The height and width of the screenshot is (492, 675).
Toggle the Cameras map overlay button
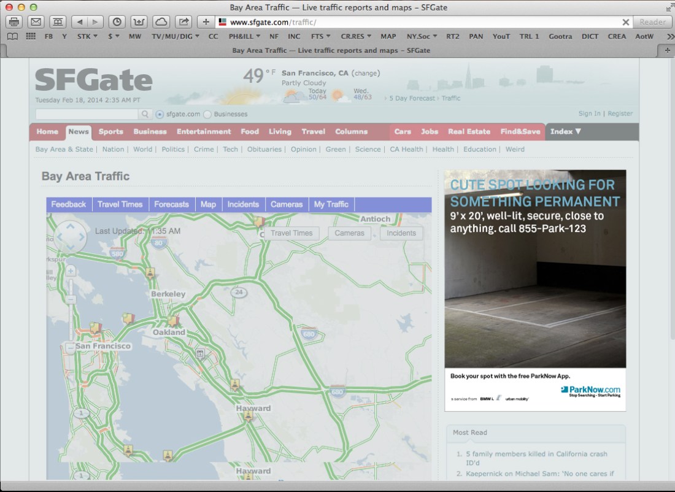click(x=349, y=233)
